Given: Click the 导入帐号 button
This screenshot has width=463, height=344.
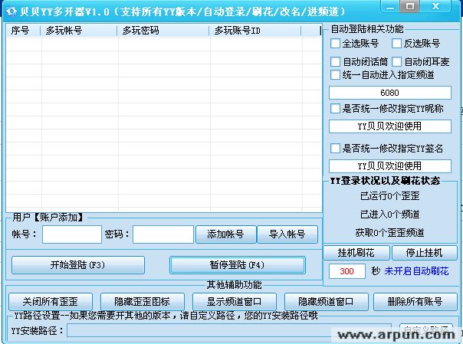Looking at the screenshot, I should (x=287, y=234).
